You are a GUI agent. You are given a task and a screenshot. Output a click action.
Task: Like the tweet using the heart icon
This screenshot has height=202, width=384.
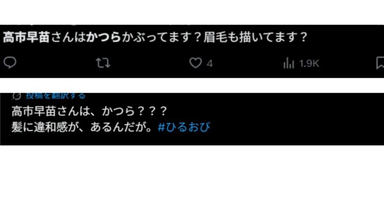coord(195,63)
